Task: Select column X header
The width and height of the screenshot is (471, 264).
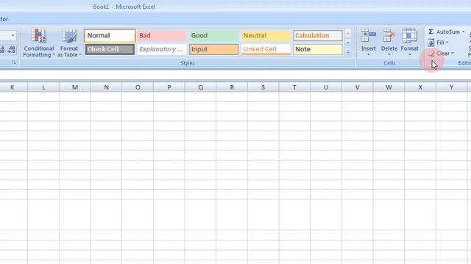Action: (420, 87)
